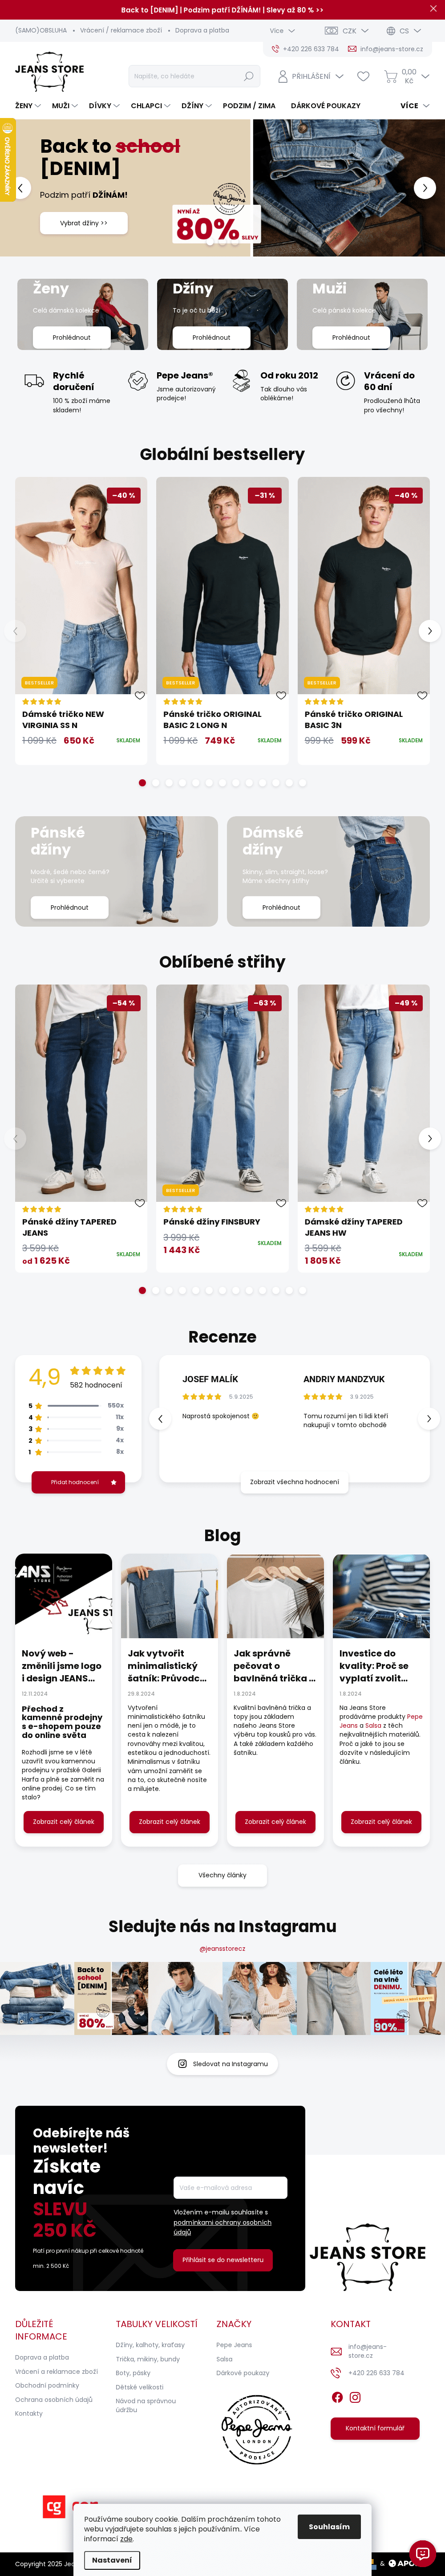Expand the CZK currency dropdown
445x2576 pixels.
[x=346, y=31]
